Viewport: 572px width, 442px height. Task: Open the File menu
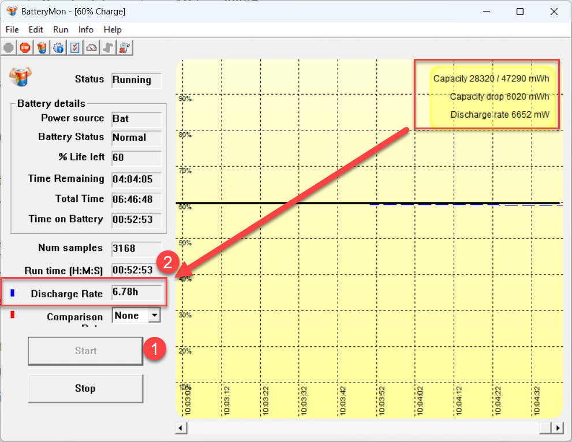pyautogui.click(x=12, y=29)
